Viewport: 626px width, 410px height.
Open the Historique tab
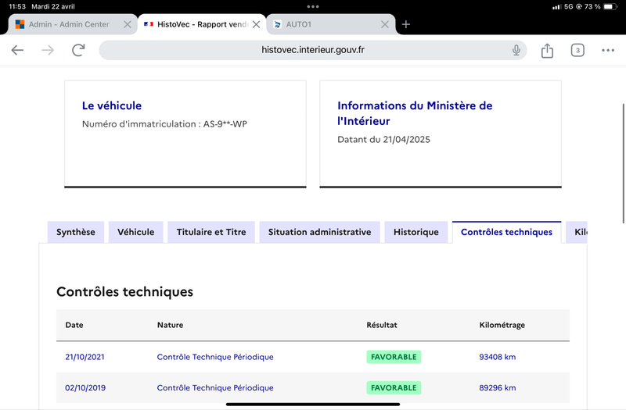click(x=416, y=232)
